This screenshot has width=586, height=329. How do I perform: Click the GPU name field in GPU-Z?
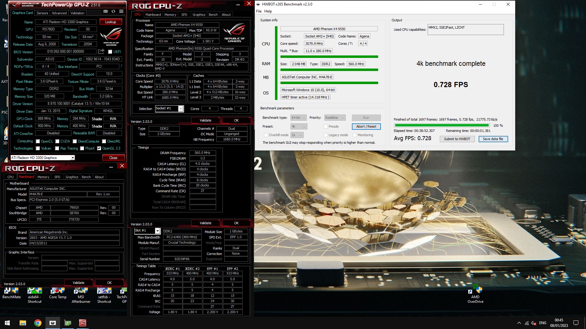pos(66,22)
